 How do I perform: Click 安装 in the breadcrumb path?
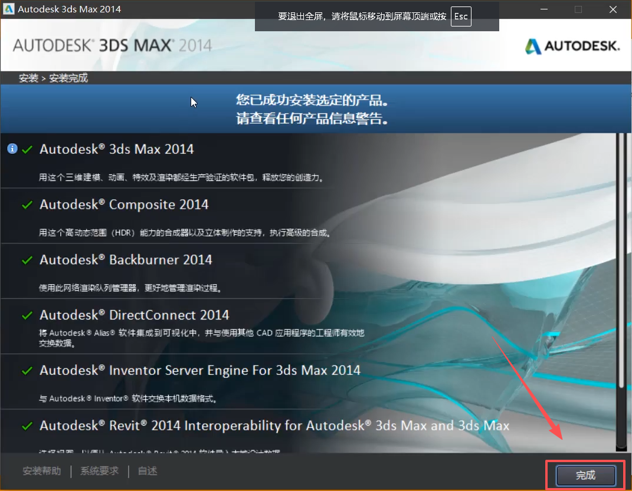28,78
